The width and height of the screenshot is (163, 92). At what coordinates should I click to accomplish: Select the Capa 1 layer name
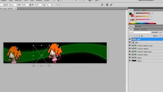[x=140, y=61]
